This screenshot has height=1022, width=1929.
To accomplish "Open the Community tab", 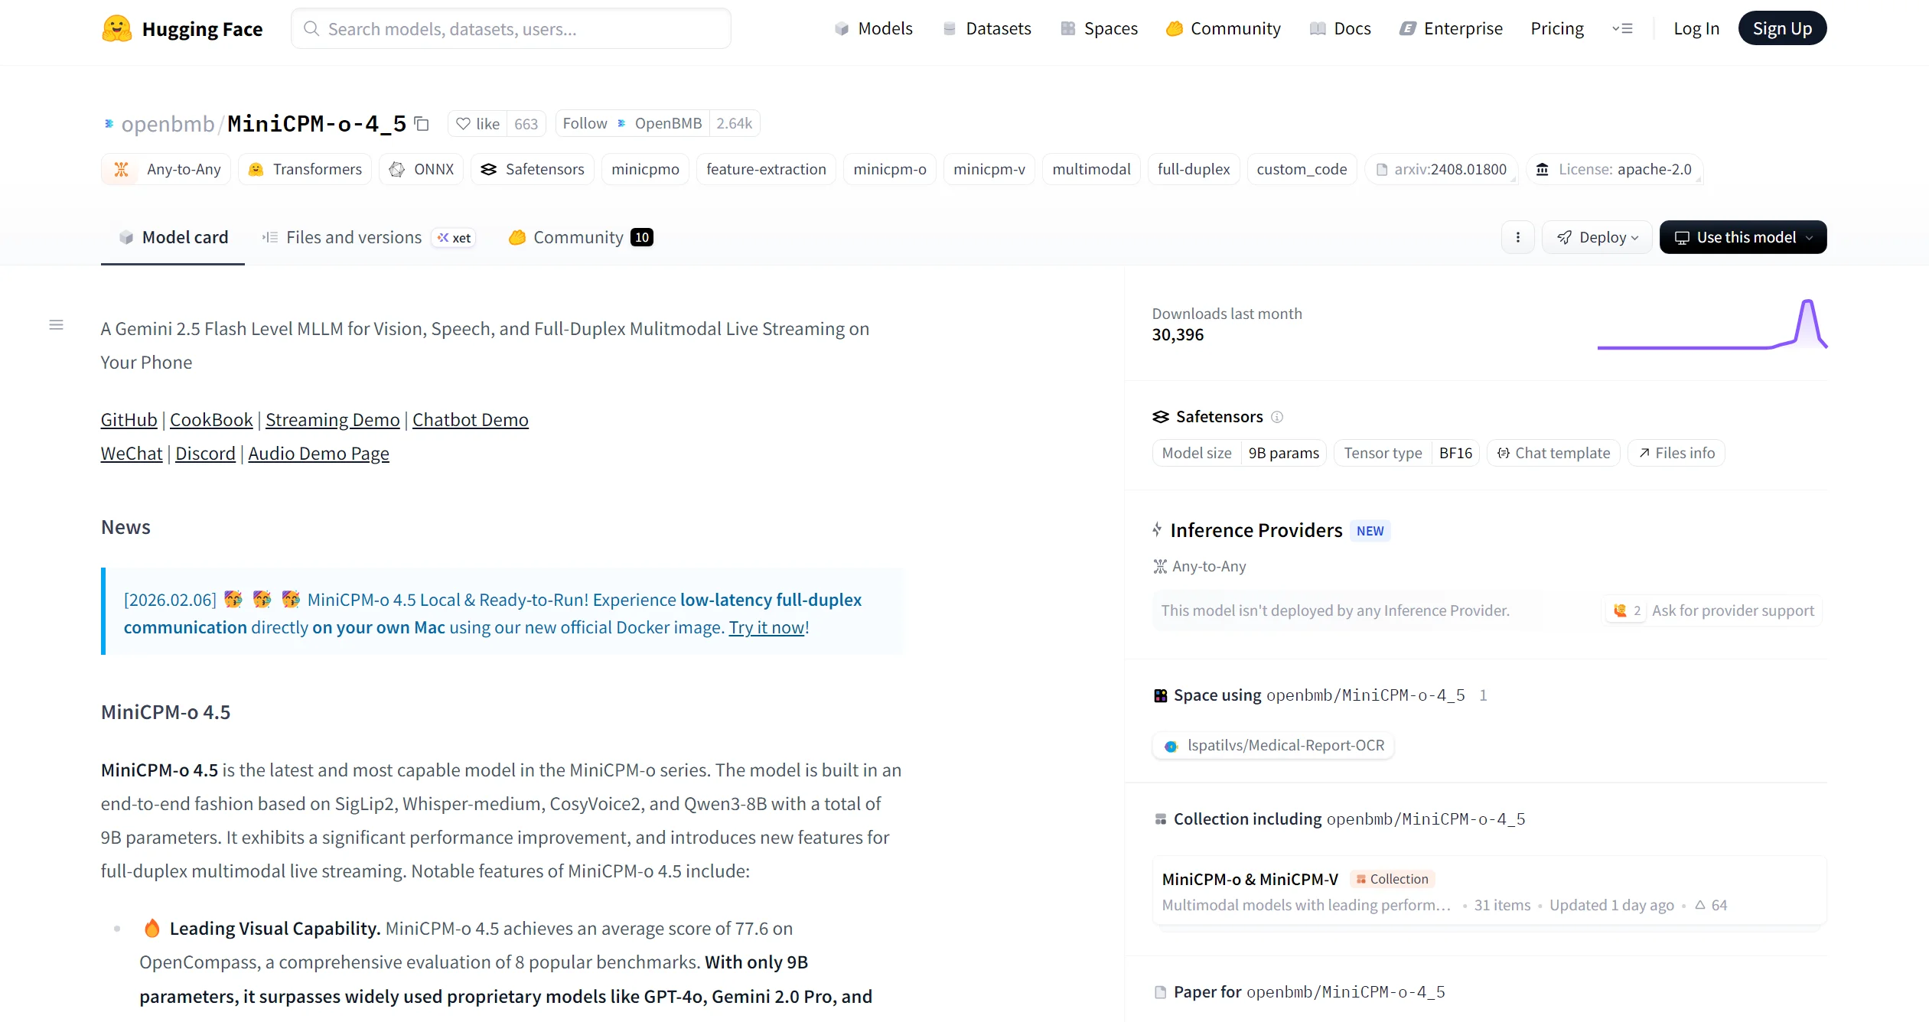I will [581, 237].
